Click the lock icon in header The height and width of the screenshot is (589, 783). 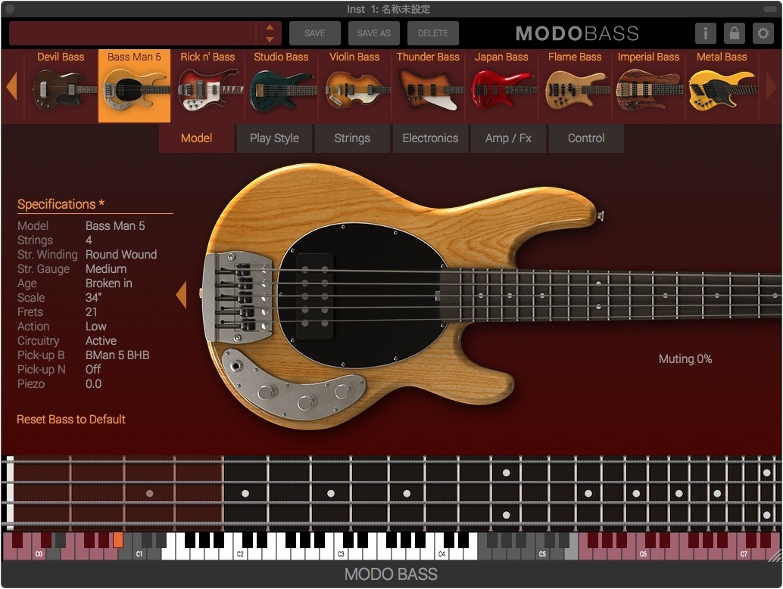734,33
